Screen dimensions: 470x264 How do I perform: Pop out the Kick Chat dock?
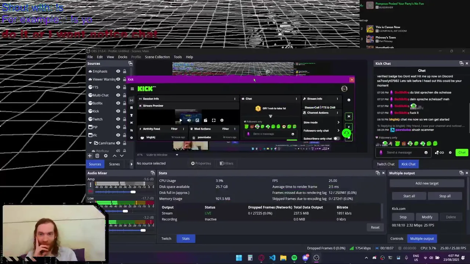tap(462, 63)
